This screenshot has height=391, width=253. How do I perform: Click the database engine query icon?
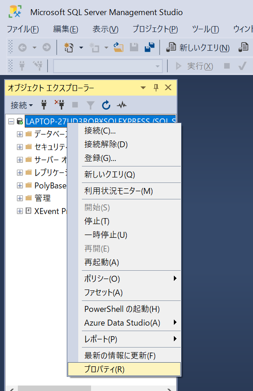[243, 47]
